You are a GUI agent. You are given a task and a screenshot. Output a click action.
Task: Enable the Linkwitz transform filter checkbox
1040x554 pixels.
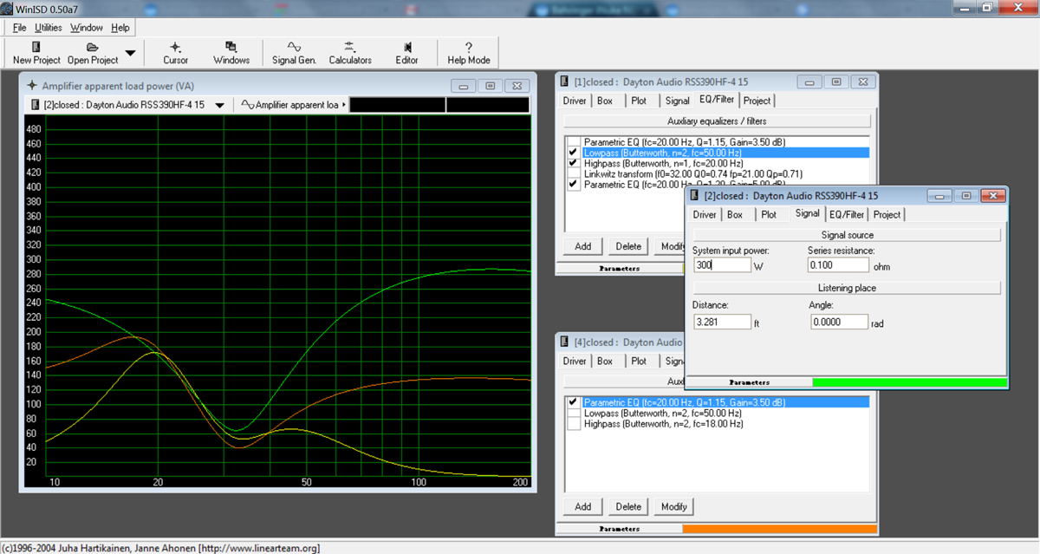click(x=573, y=173)
